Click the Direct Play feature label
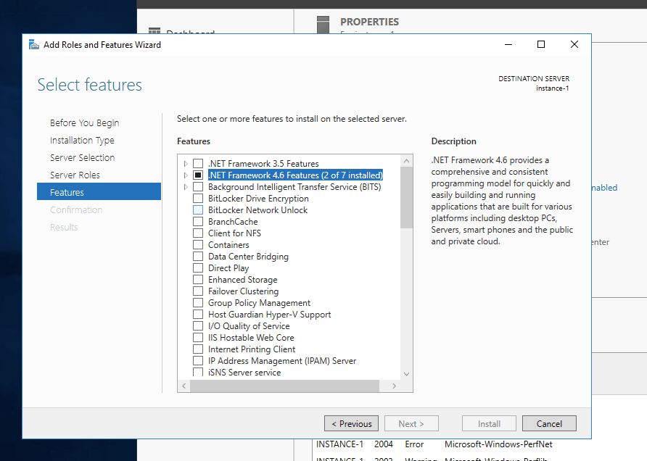647x461 pixels. click(x=228, y=267)
